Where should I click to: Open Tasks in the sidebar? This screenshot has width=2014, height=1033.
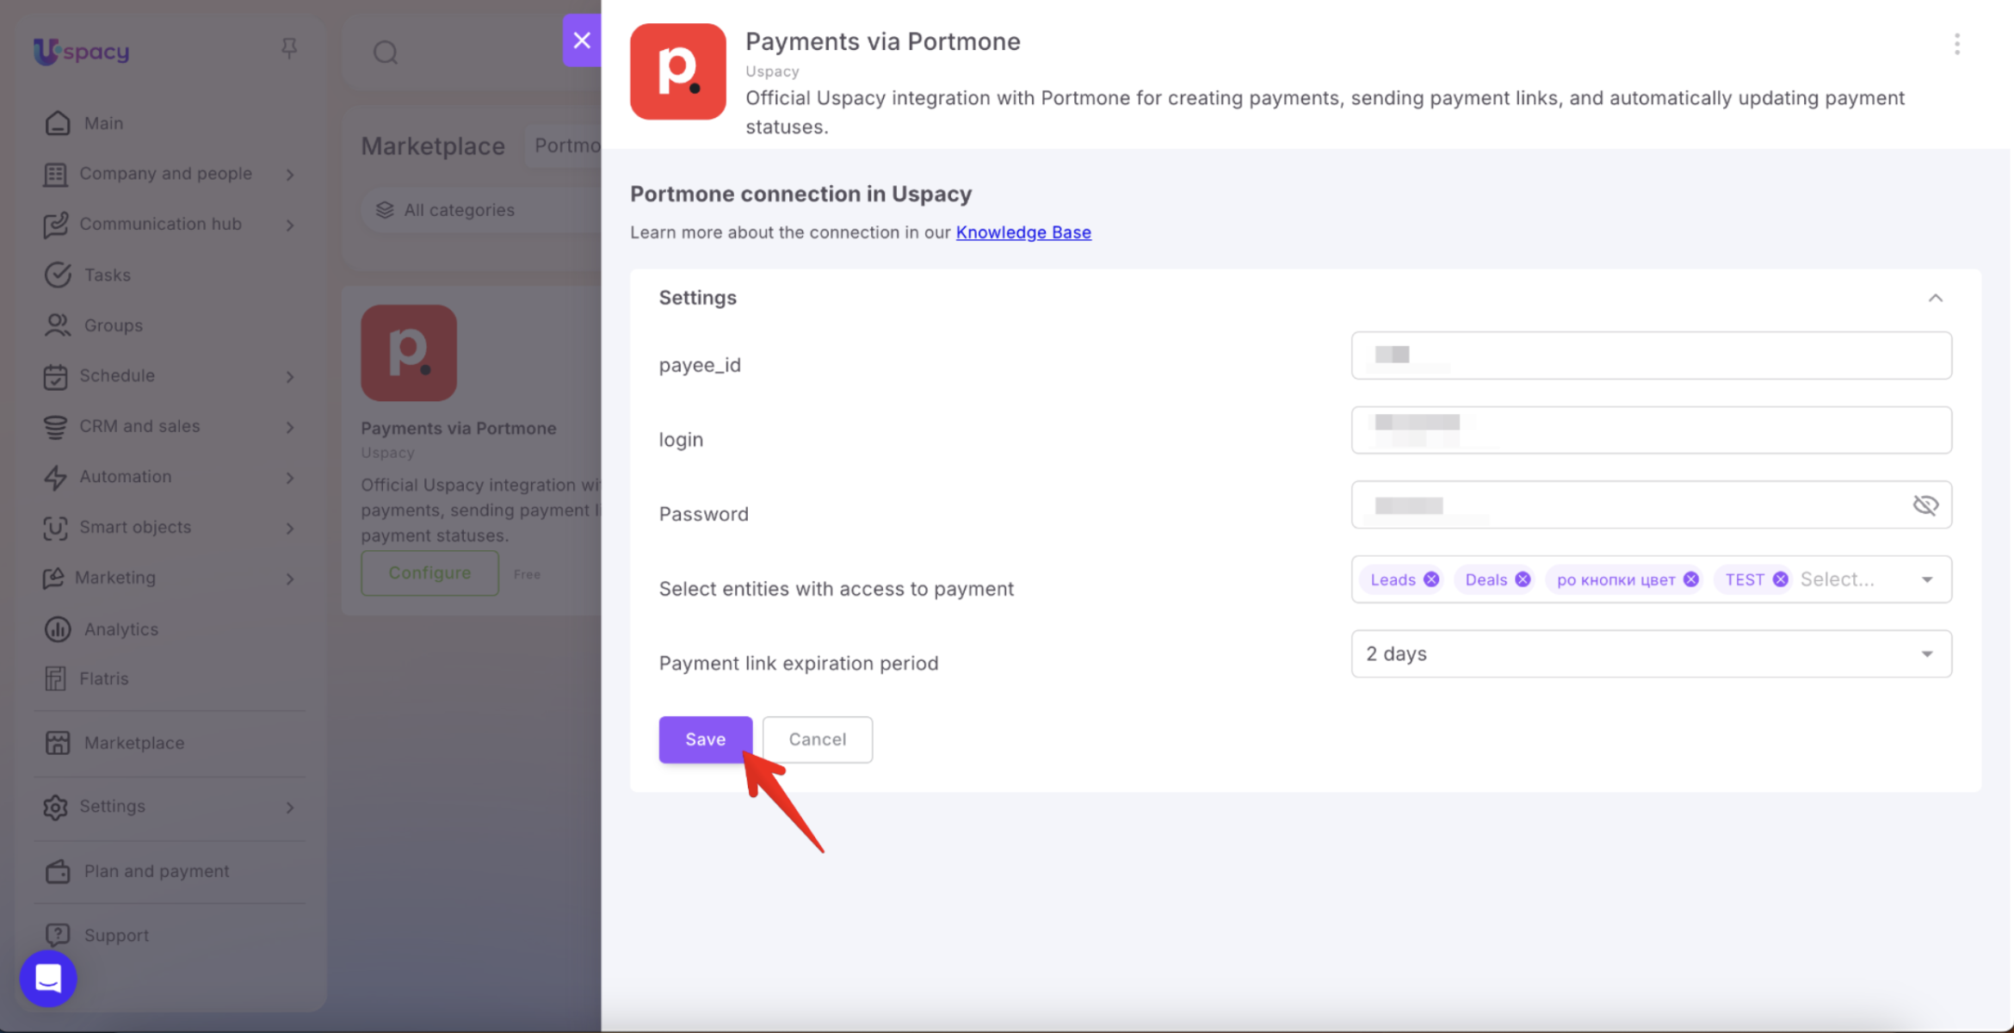[108, 275]
